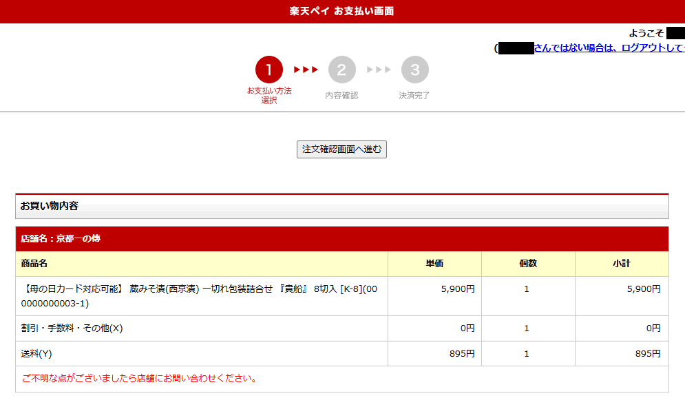The image size is (685, 398).
Task: Click the step 3 gray circle icon
Action: (415, 70)
